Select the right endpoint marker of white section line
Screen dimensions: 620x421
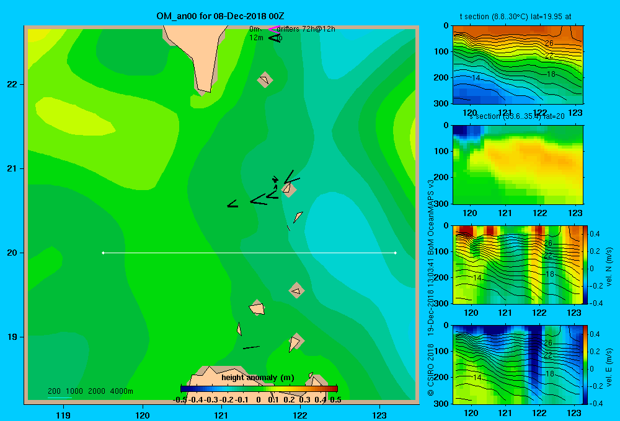click(x=396, y=253)
